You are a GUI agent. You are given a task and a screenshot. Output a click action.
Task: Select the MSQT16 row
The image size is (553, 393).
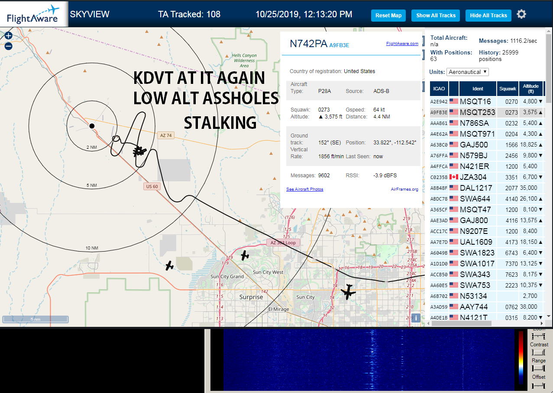click(x=487, y=101)
